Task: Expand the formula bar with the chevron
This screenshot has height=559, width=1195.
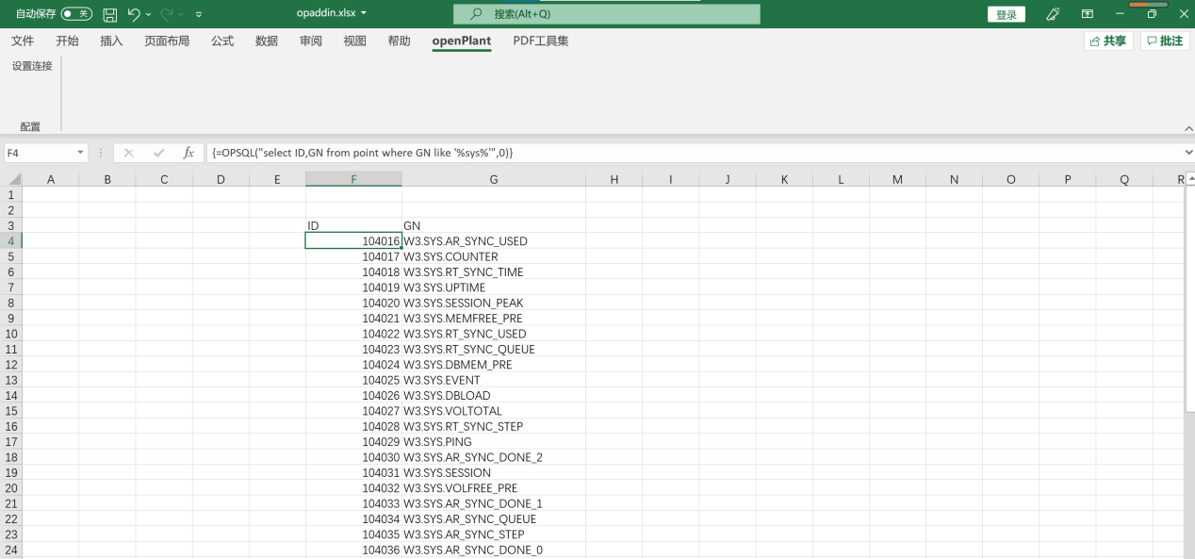Action: coord(1187,153)
